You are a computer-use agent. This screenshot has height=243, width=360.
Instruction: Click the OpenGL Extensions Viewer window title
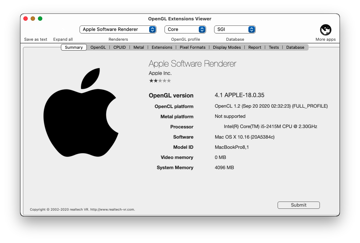[x=180, y=19]
